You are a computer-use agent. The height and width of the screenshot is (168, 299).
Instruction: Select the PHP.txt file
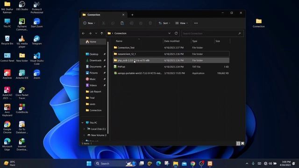[x=171, y=67]
